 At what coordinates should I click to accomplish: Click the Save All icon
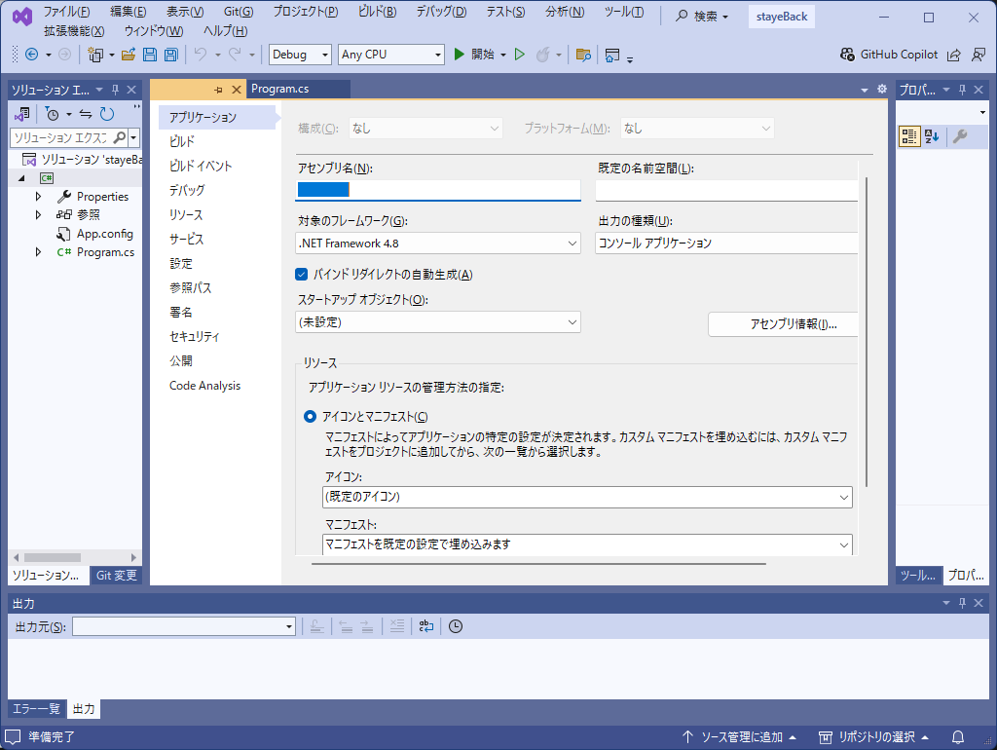click(x=169, y=56)
